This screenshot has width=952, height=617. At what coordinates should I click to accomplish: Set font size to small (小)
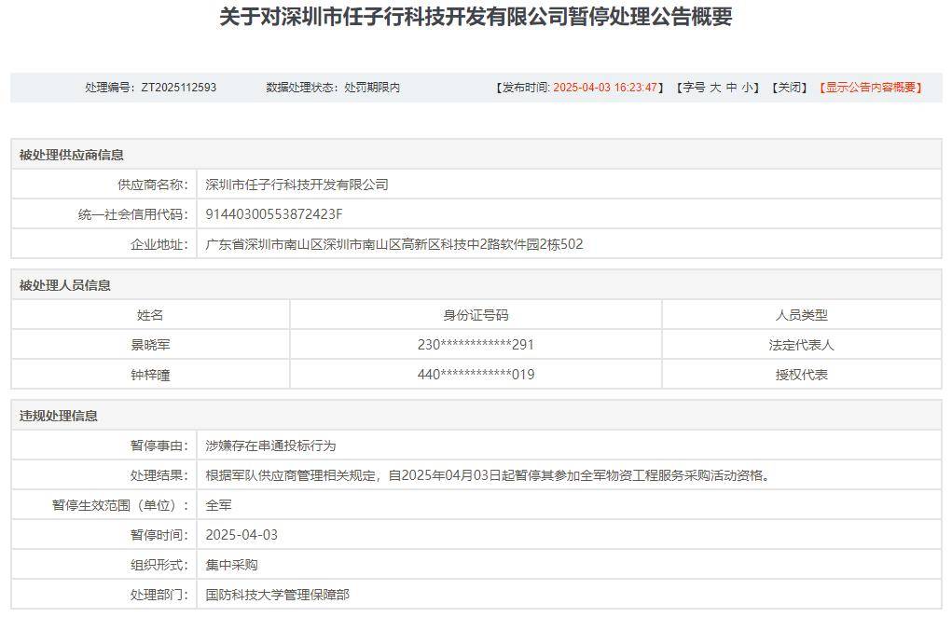748,88
